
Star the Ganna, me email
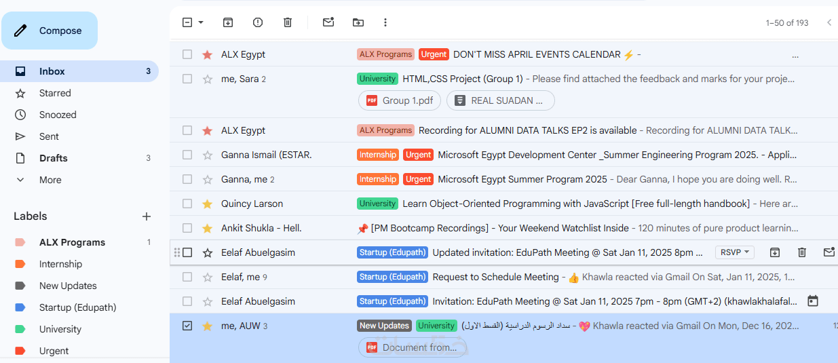(208, 179)
